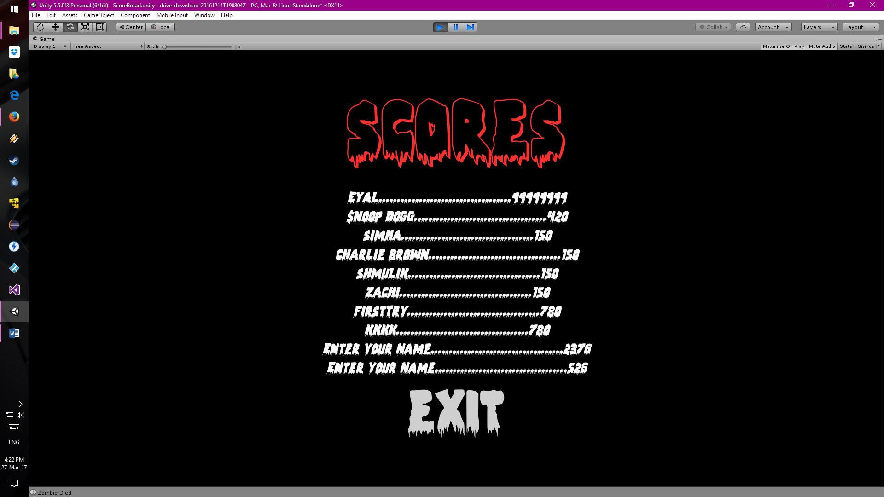The height and width of the screenshot is (497, 884).
Task: Expand the Free Aspect dropdown
Action: 107,46
